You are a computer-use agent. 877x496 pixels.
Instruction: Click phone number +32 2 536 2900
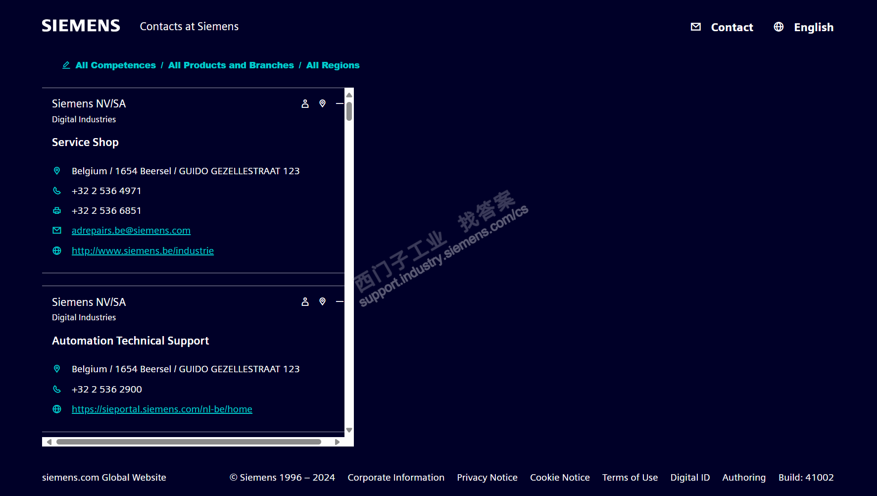[x=107, y=389]
